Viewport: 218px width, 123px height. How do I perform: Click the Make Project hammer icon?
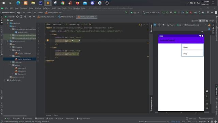pyautogui.click(x=126, y=13)
